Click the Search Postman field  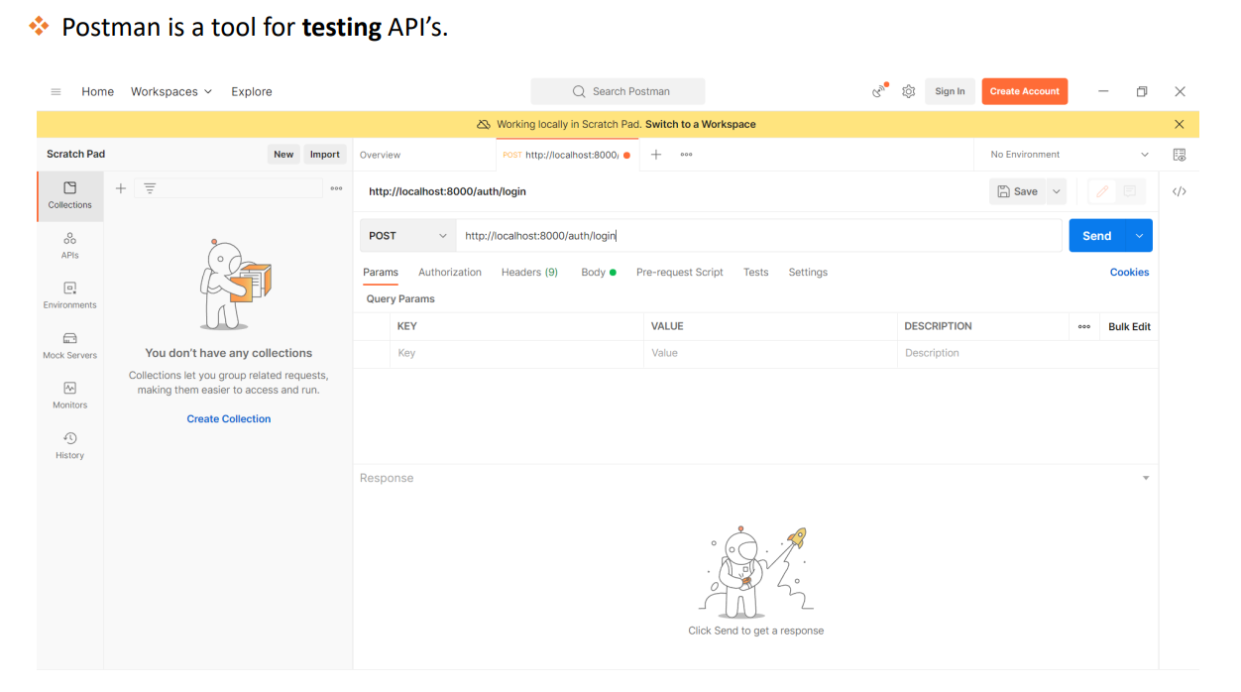[618, 91]
